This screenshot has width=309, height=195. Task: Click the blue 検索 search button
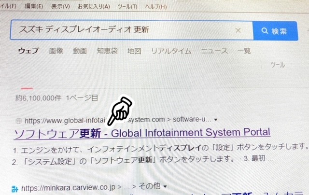[x=275, y=31]
